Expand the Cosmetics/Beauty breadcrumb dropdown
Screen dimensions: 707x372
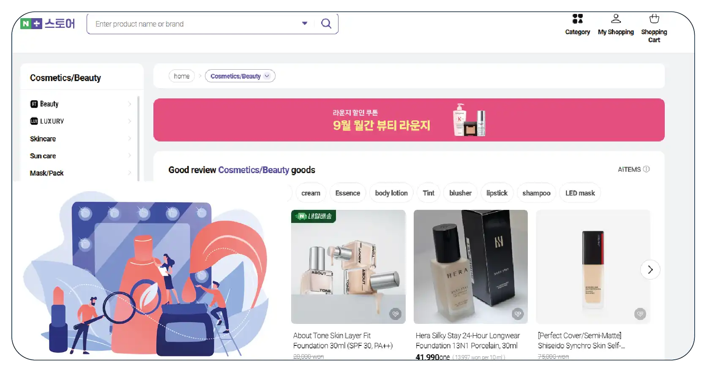tap(267, 76)
